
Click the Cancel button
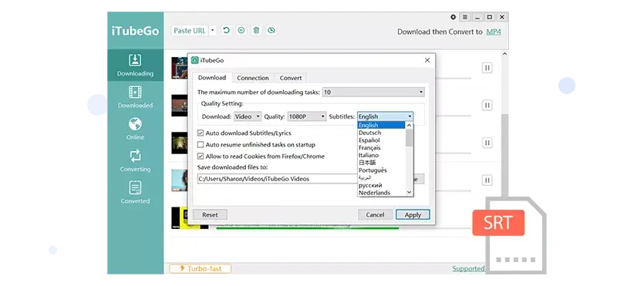(x=375, y=215)
